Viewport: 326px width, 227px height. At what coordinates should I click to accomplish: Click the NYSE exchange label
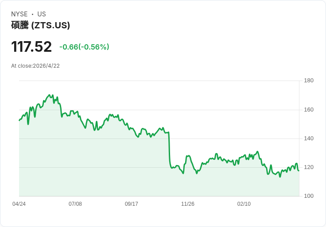19,14
